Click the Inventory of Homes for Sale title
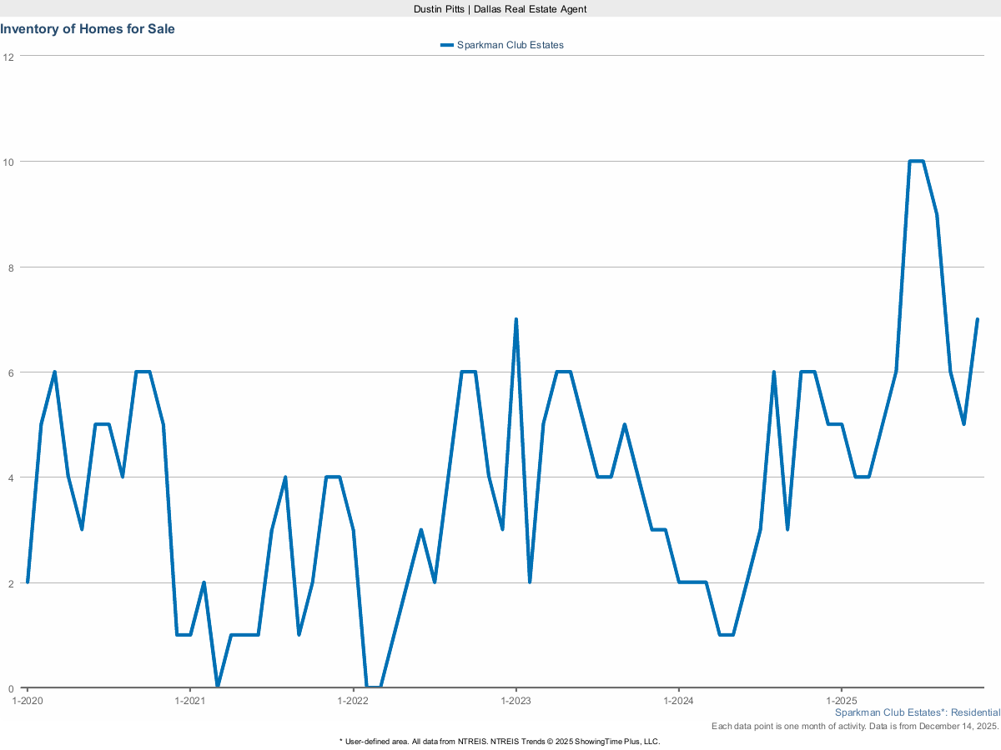 (x=88, y=29)
